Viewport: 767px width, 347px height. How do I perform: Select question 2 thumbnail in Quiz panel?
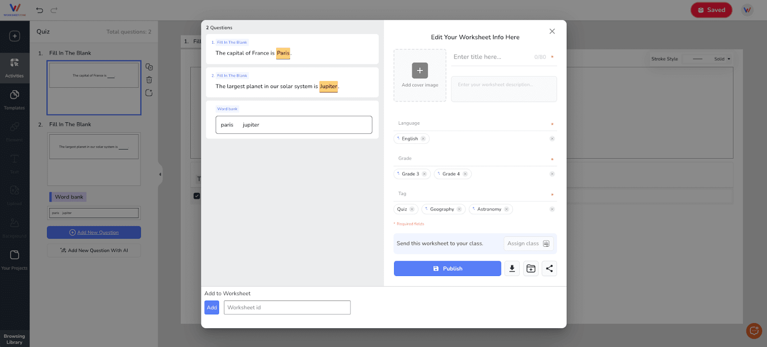coord(94,159)
